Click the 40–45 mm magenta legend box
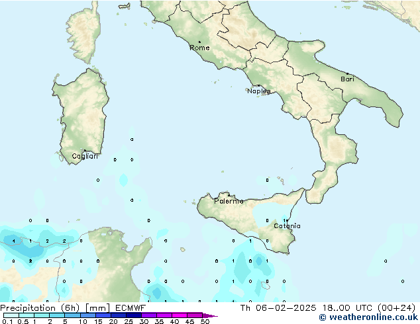420x324 pixels. coord(180,315)
